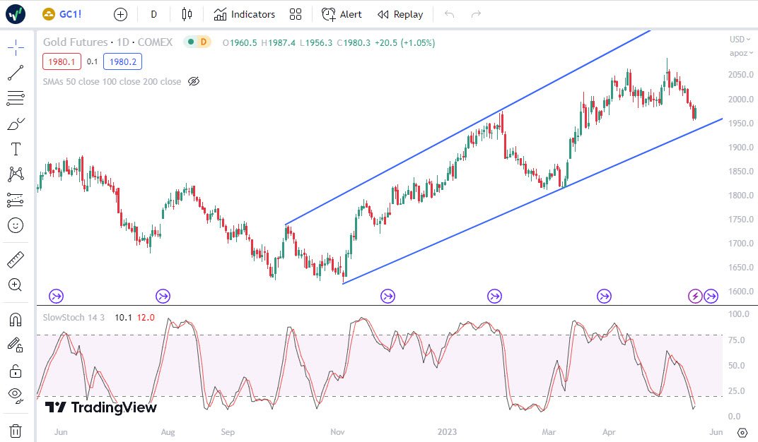
Task: Open the emoji icons tool
Action: tap(16, 225)
